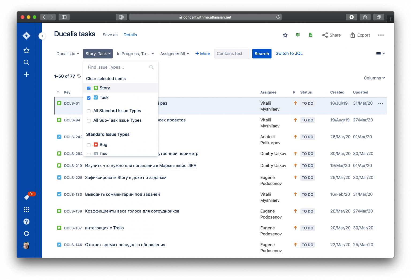Export results using the Excel icon
Image resolution: width=411 pixels, height=280 pixels.
[298, 35]
